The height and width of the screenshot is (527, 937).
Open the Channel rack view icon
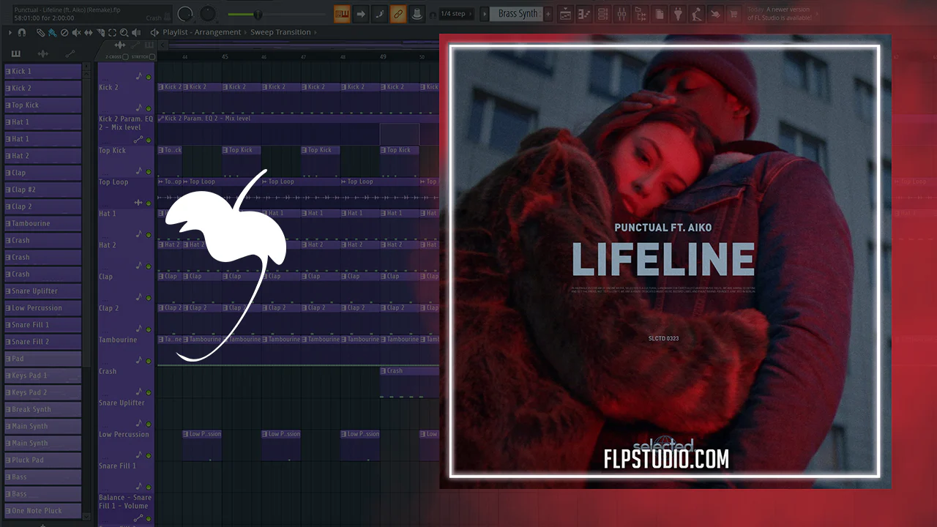pos(603,13)
